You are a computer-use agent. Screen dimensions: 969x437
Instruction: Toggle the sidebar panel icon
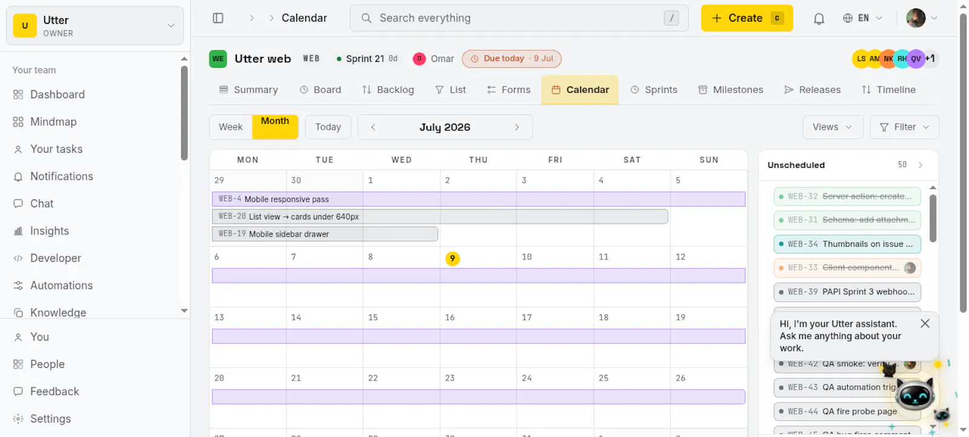coord(218,18)
